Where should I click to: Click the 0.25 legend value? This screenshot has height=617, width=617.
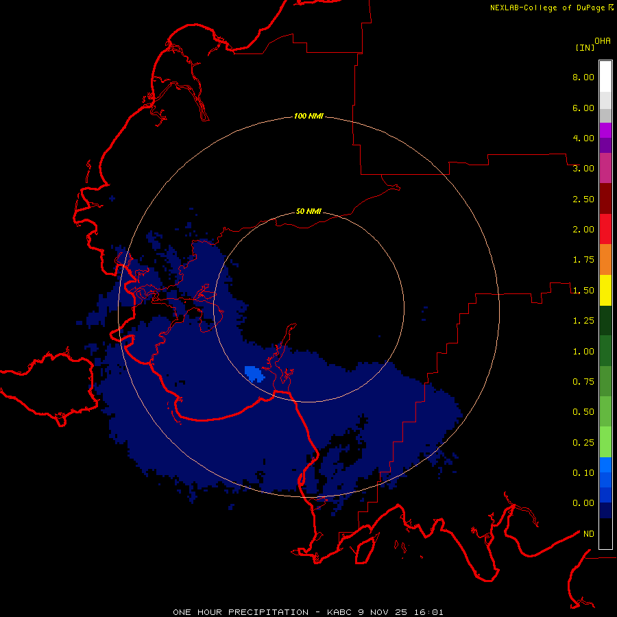583,443
